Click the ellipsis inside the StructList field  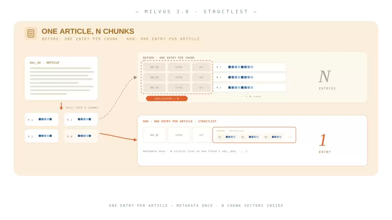(x=290, y=137)
